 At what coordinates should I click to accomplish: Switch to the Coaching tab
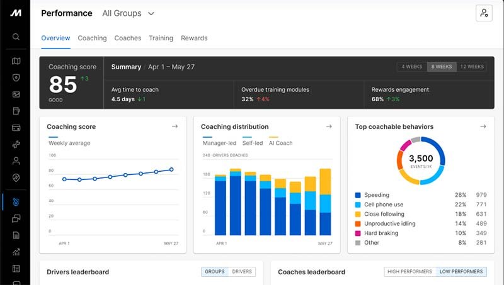[92, 38]
